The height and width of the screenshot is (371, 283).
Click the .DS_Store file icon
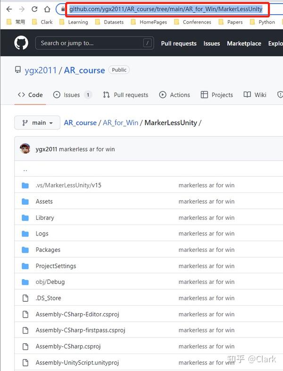[25, 298]
